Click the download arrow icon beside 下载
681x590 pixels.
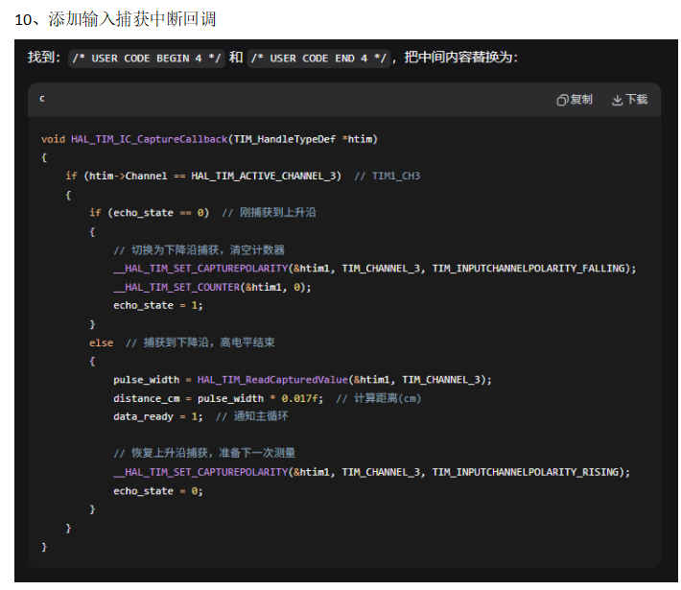(x=617, y=101)
